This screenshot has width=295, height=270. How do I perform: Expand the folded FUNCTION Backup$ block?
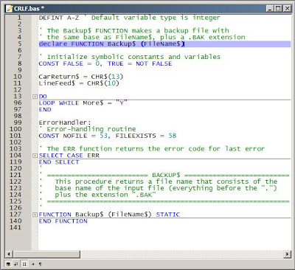pyautogui.click(x=35, y=215)
